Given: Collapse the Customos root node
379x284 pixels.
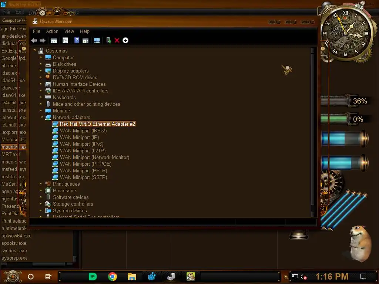Looking at the screenshot, I should tap(34, 50).
